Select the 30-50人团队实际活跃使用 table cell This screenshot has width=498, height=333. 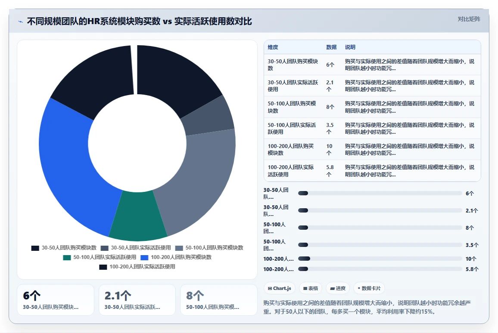[293, 86]
